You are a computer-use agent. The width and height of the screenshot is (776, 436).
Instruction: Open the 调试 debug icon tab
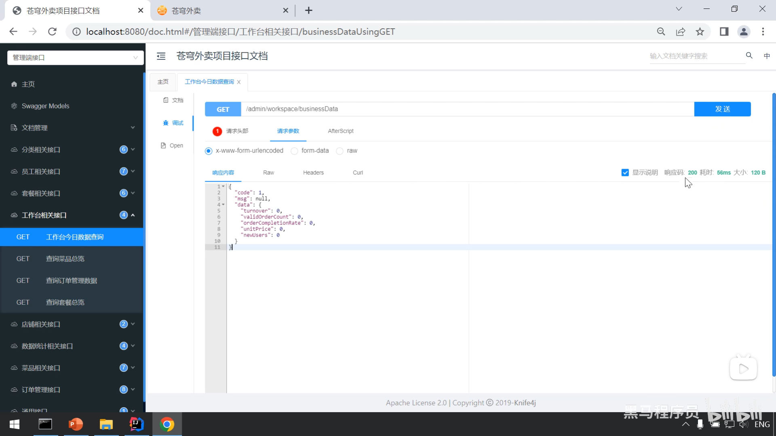click(166, 123)
